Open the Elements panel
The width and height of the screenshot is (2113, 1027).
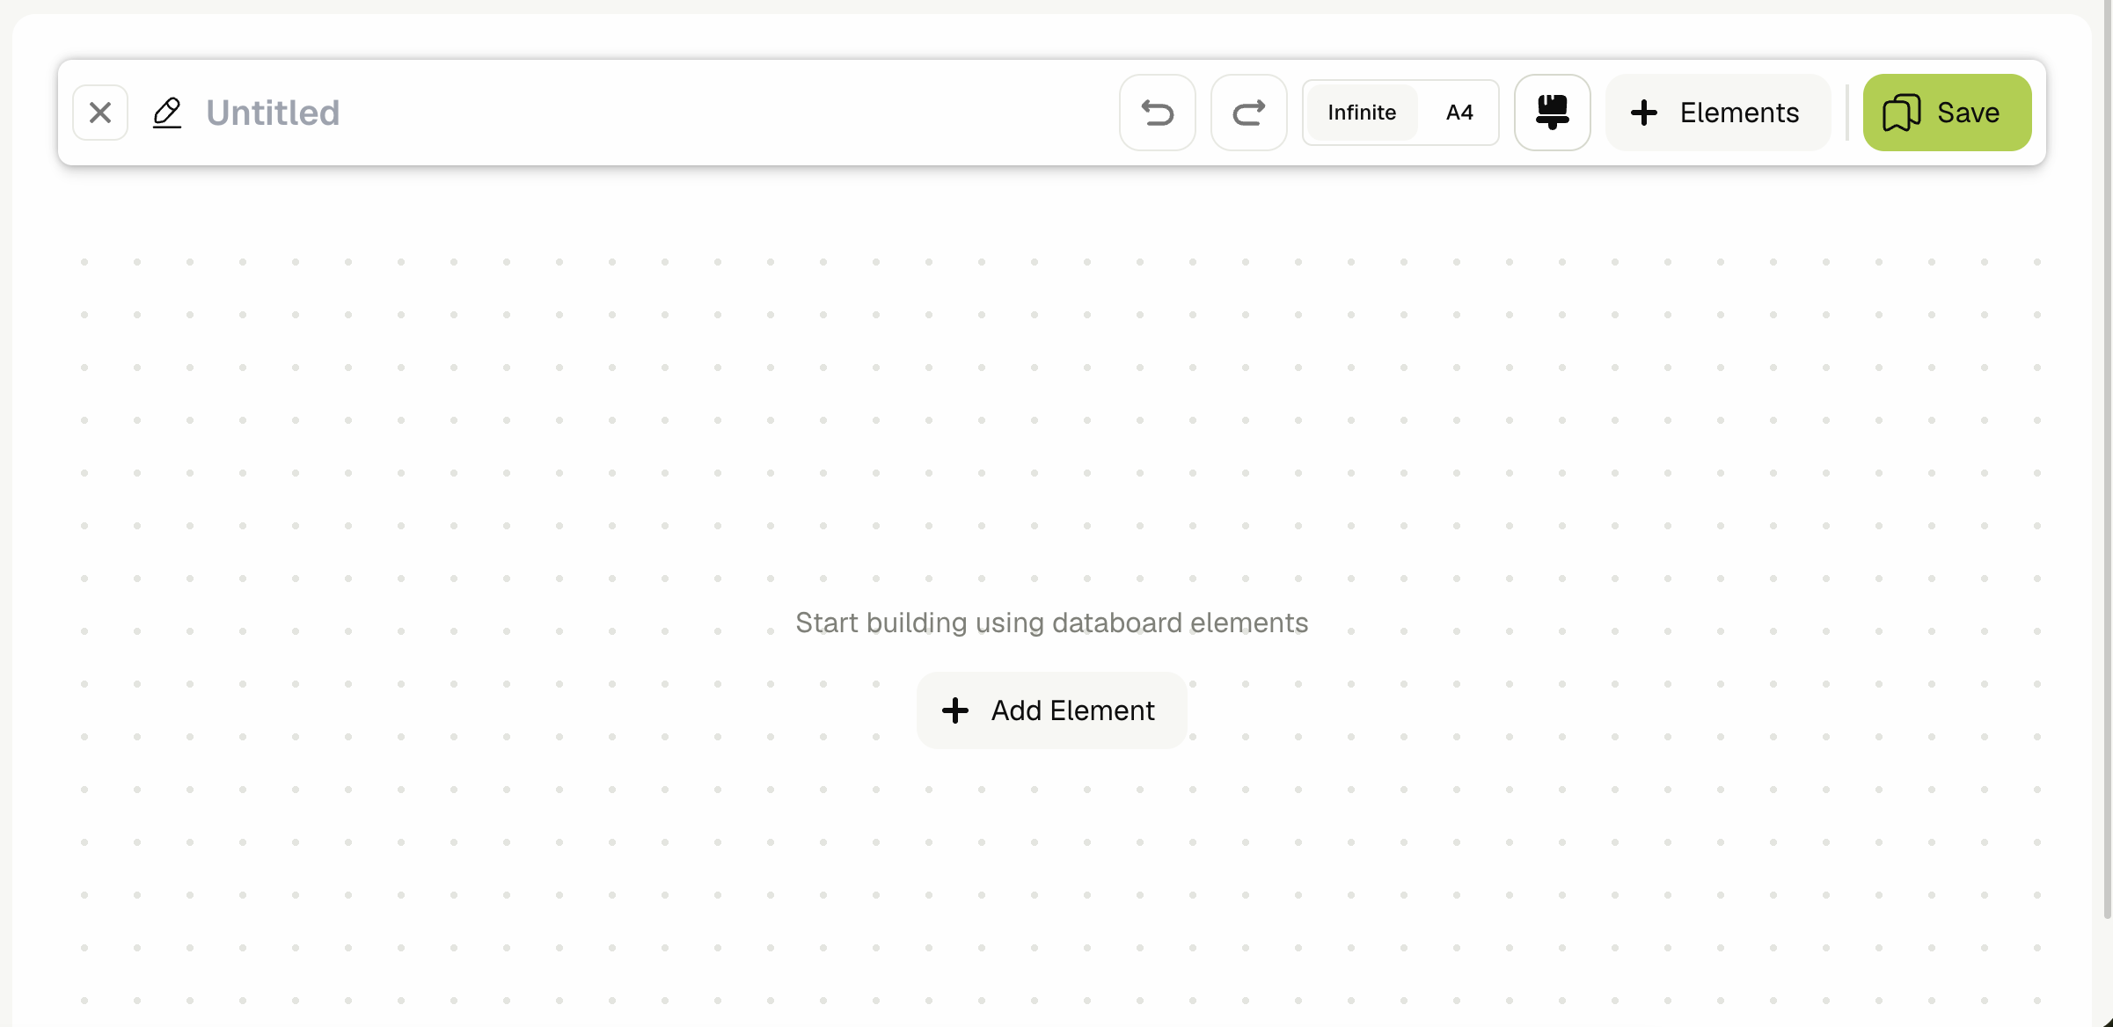(x=1717, y=113)
